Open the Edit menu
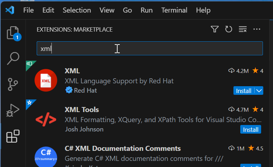273x167 pixels. (48, 10)
